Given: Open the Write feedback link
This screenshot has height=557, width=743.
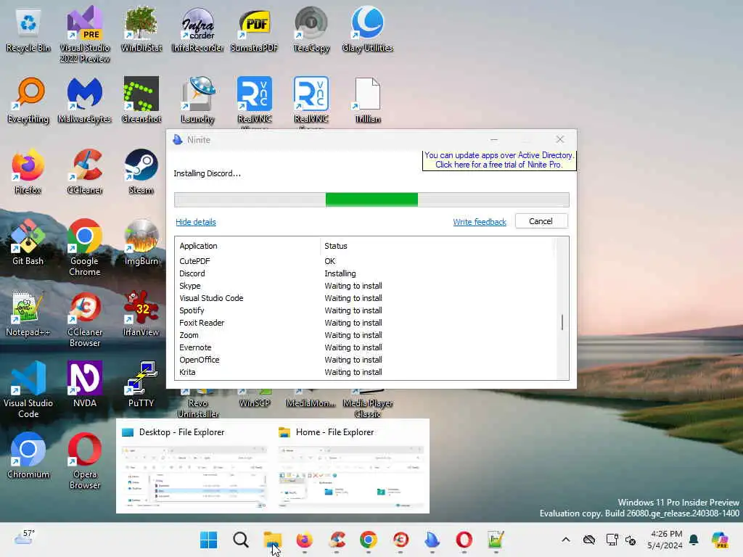Looking at the screenshot, I should [x=480, y=222].
